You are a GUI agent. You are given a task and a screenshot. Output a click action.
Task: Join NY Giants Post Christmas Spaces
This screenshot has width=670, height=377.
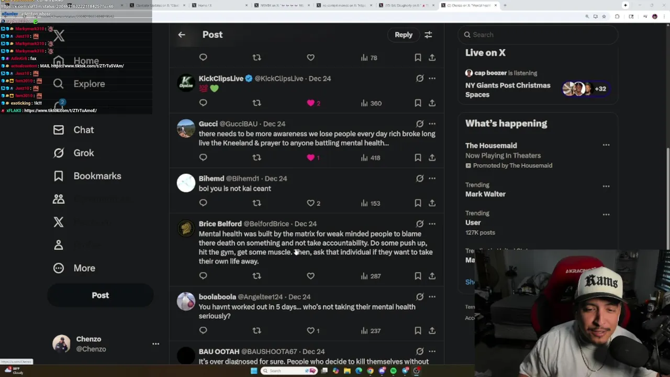coord(538,84)
